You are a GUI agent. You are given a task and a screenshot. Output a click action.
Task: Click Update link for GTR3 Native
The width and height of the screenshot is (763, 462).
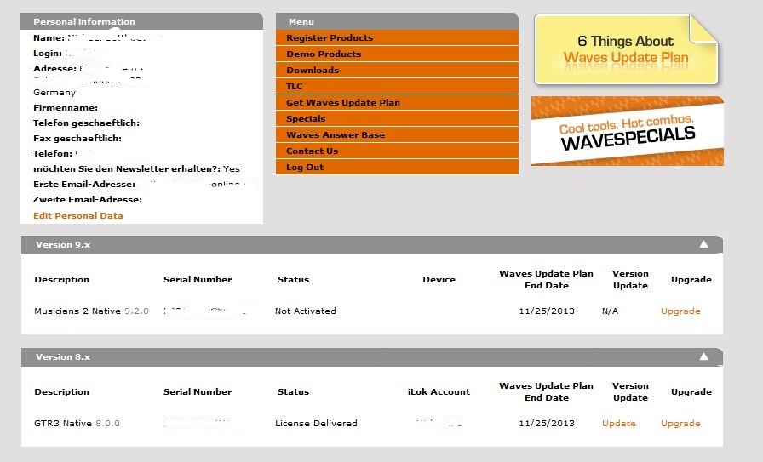click(618, 424)
